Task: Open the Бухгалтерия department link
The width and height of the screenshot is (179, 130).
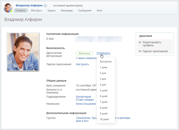Action: coord(83,97)
